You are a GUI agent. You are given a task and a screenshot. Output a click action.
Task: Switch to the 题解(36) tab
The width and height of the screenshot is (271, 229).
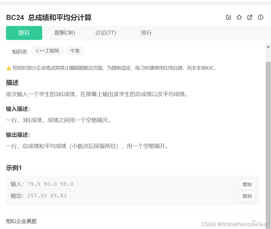click(x=65, y=33)
